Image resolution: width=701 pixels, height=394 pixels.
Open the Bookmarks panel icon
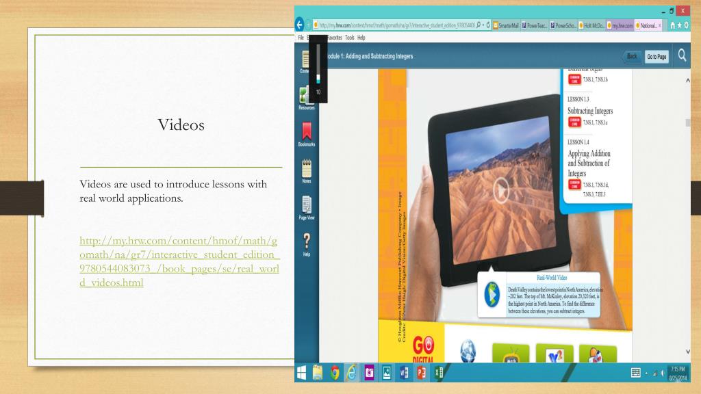click(307, 133)
